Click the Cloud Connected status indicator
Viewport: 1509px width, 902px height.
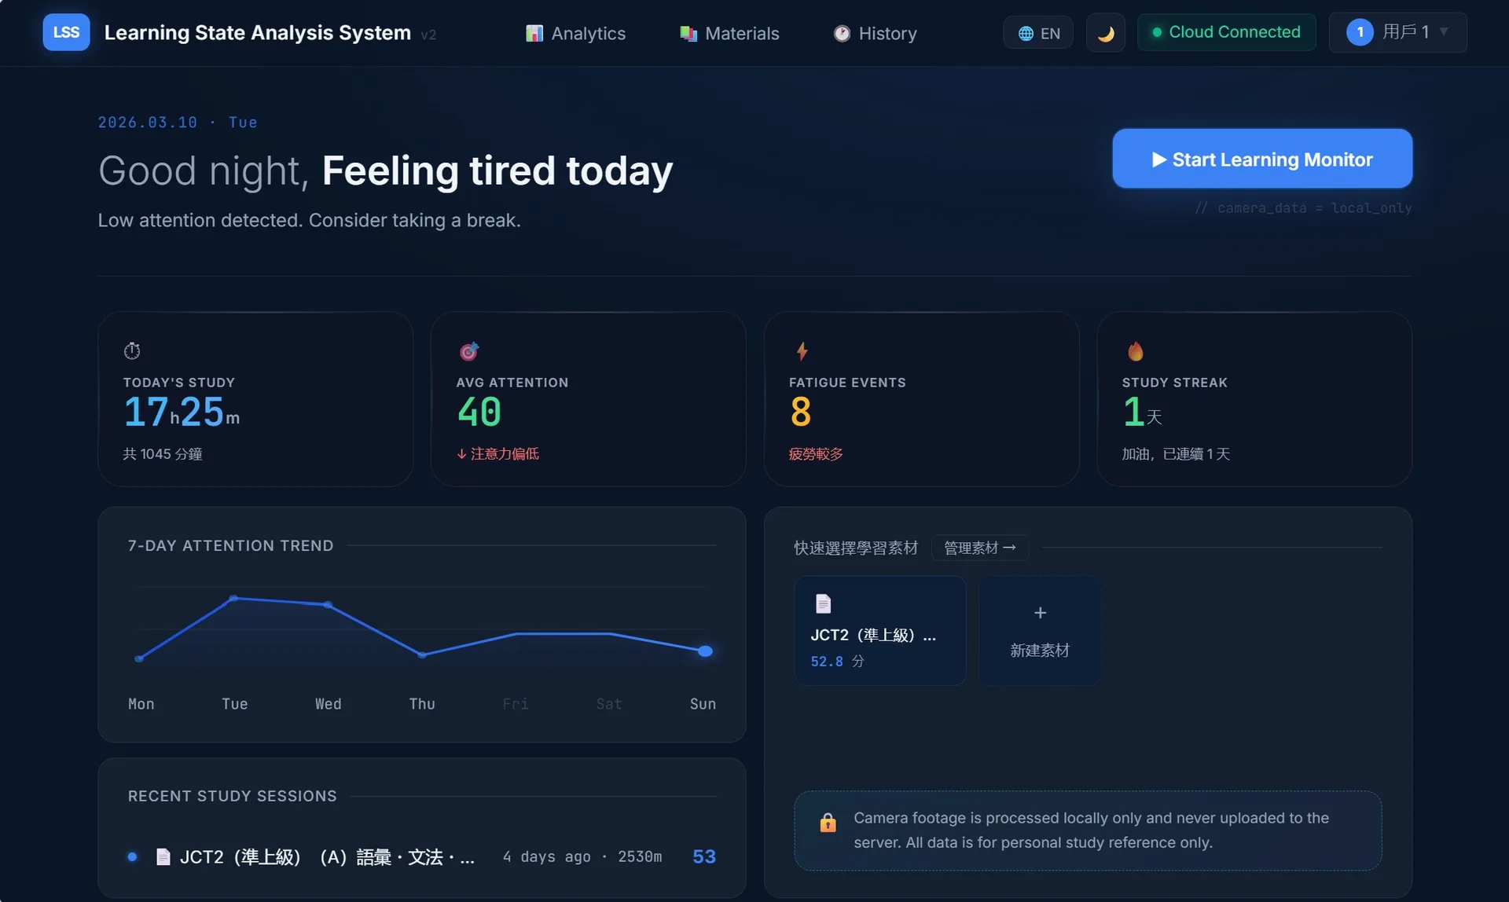pyautogui.click(x=1226, y=32)
